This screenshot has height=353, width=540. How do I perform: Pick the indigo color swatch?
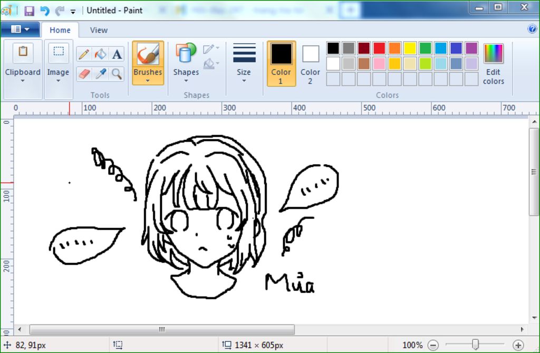[x=456, y=48]
